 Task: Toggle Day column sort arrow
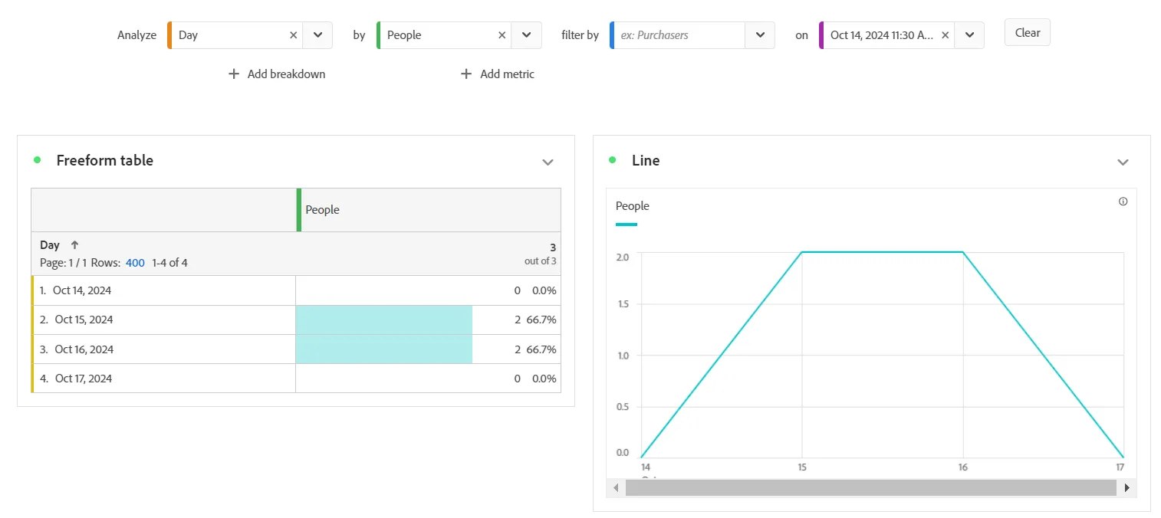tap(74, 245)
